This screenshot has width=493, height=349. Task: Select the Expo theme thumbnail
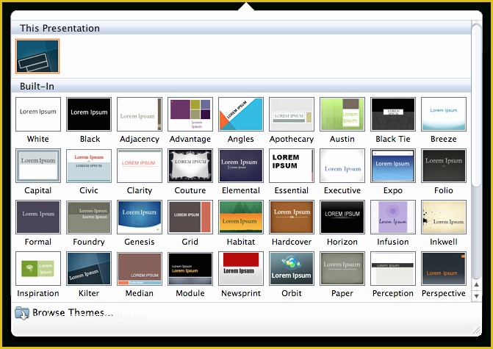pos(393,166)
